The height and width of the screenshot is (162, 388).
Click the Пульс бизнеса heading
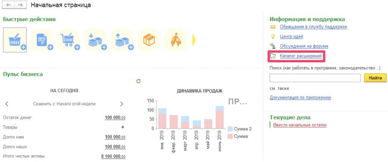(x=23, y=74)
